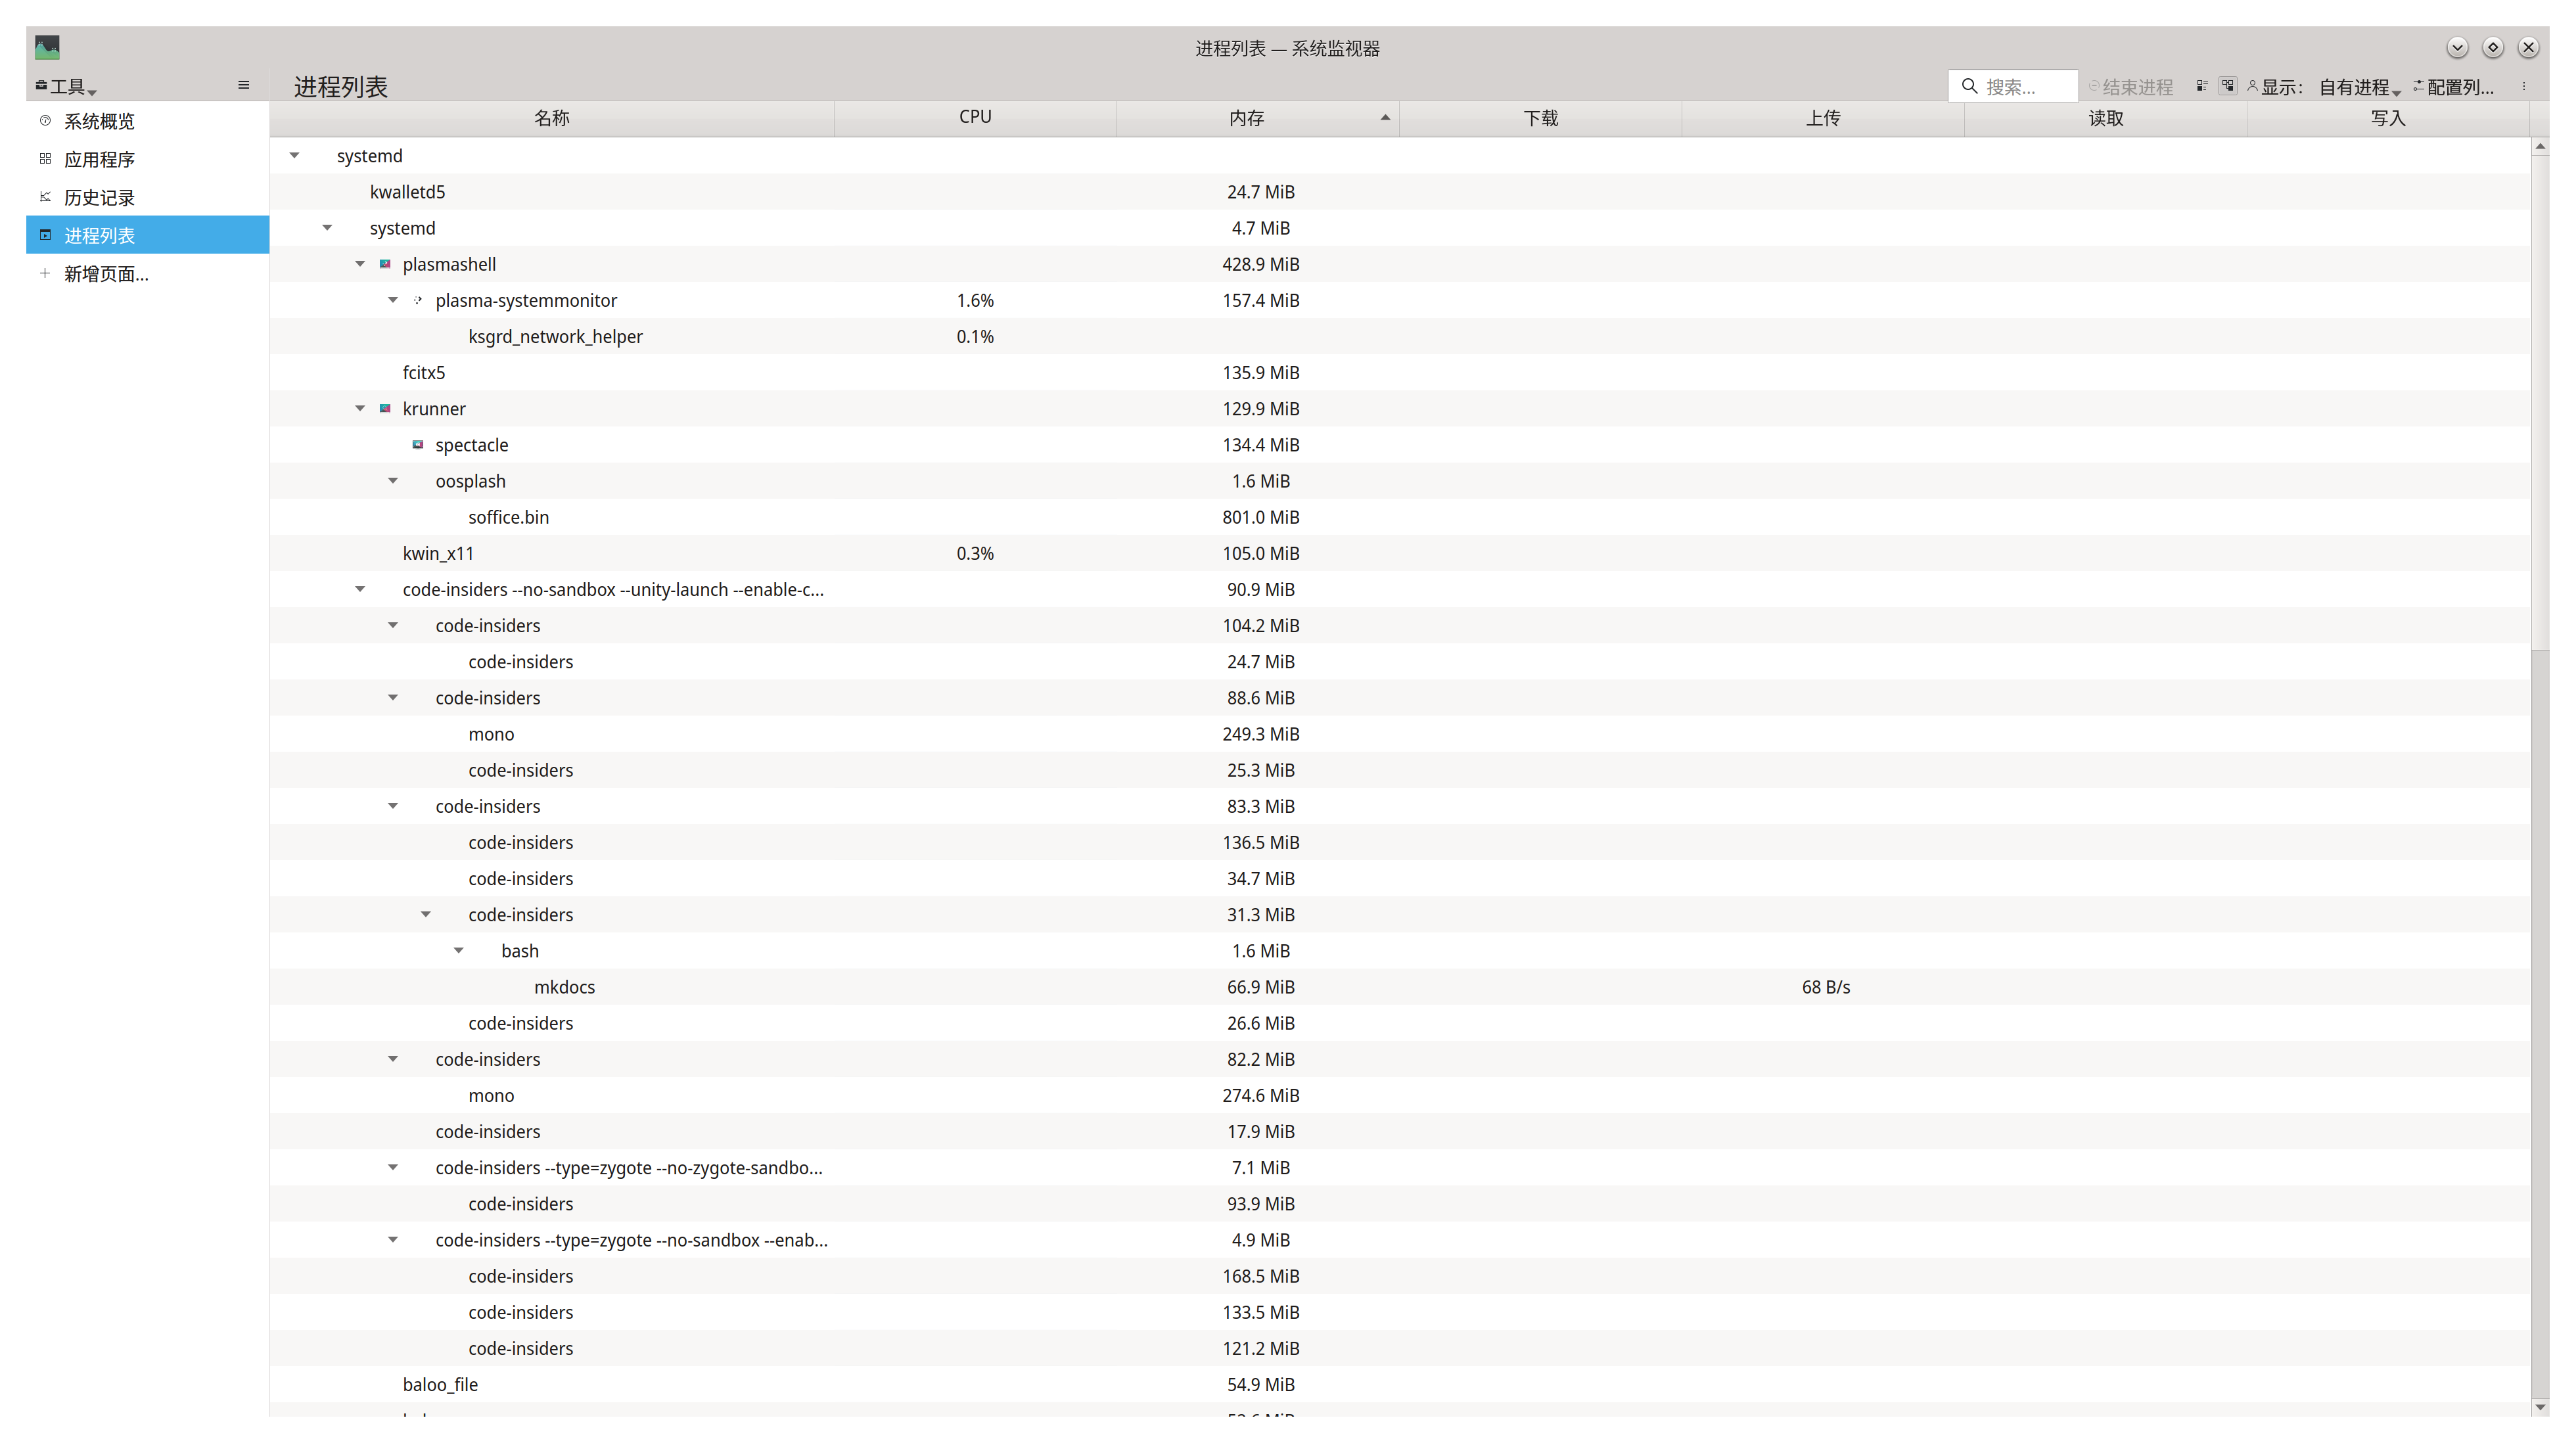Click the 配置列 configure columns button
The width and height of the screenshot is (2576, 1443).
coord(2453,87)
